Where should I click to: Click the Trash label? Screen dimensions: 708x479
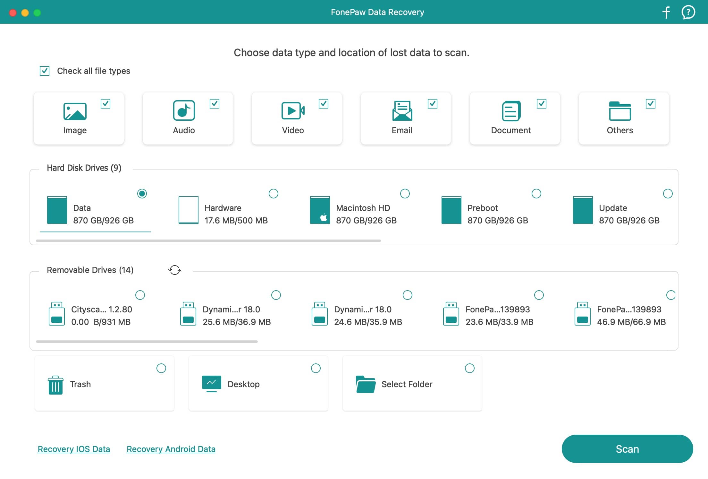[80, 384]
